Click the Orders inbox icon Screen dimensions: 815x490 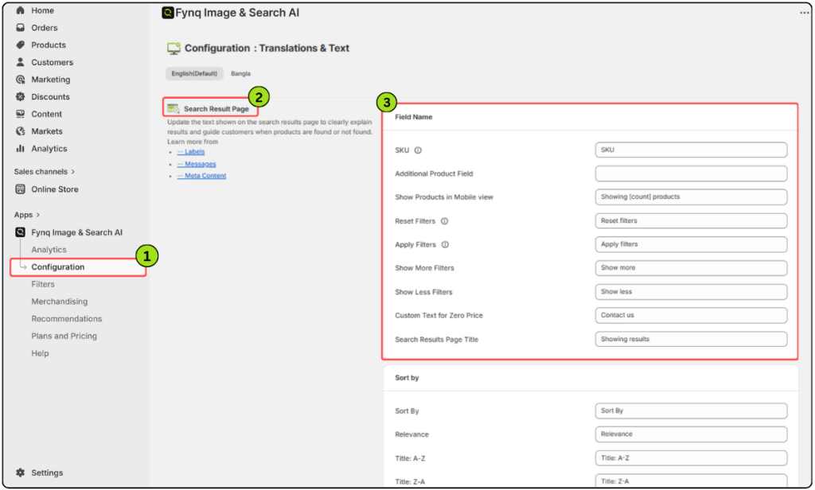tap(20, 28)
